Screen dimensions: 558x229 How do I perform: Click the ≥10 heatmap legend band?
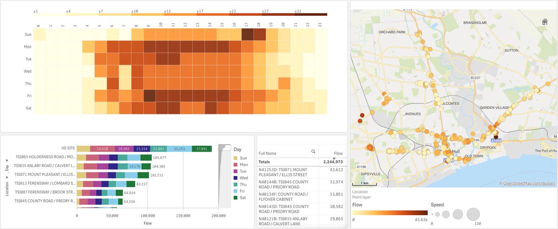147,14
